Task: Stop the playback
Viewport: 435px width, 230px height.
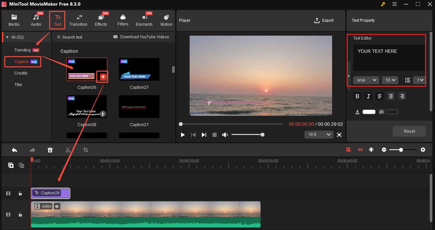Action: coord(214,135)
